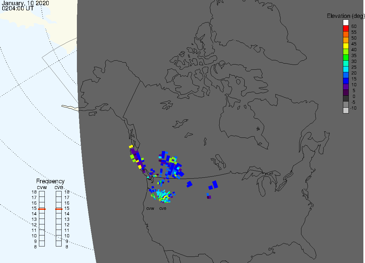Click the 'cvw' radar label on the map
This screenshot has height=263, width=365.
pos(150,208)
